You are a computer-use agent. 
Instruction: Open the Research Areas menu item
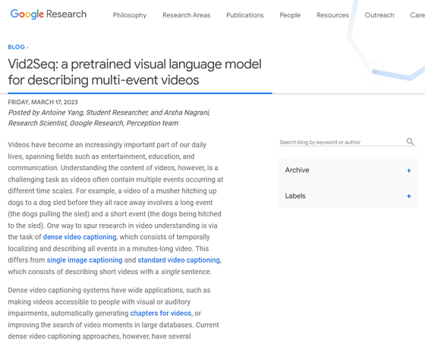[186, 15]
